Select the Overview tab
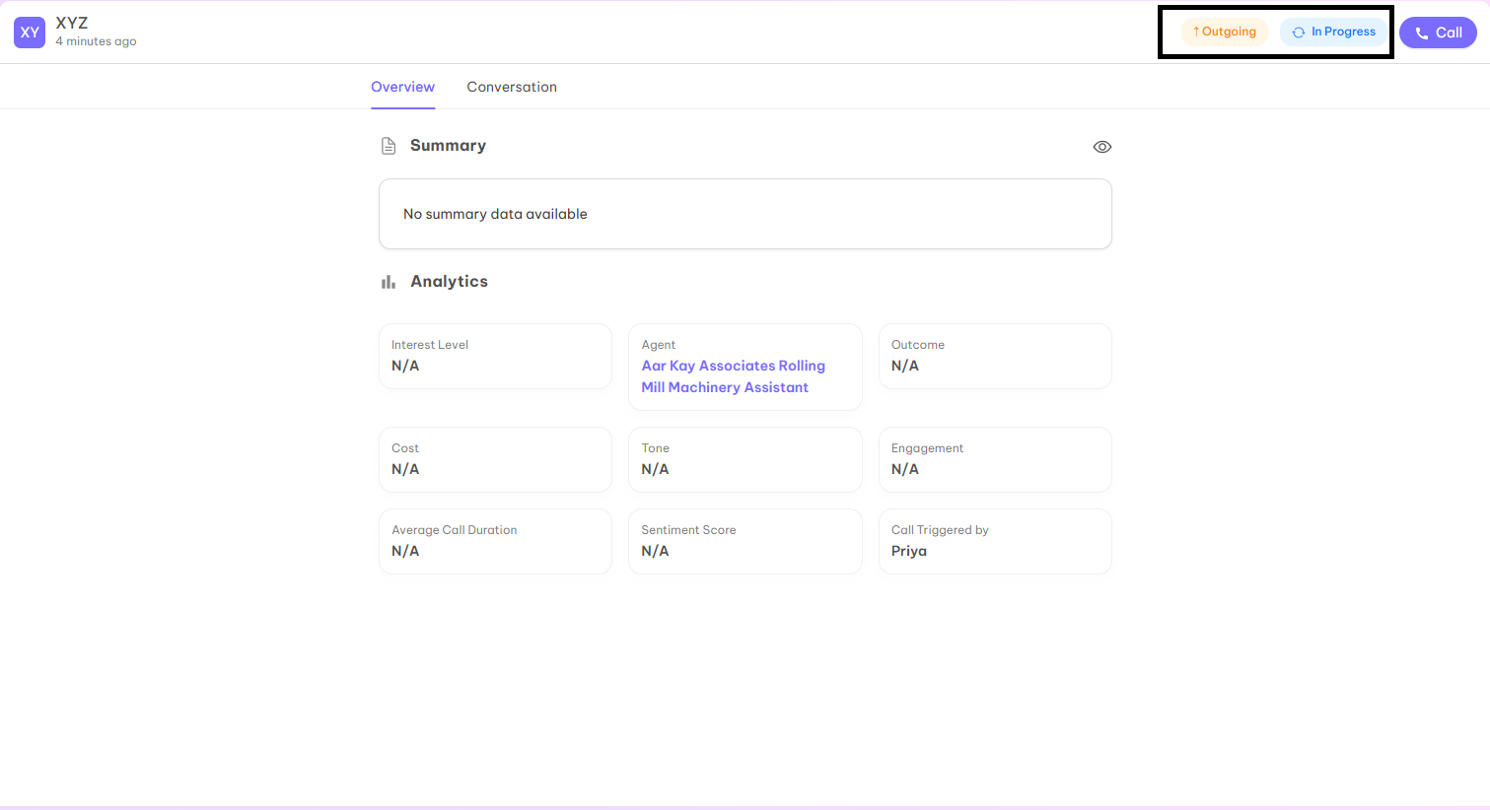The width and height of the screenshot is (1490, 810). point(402,87)
